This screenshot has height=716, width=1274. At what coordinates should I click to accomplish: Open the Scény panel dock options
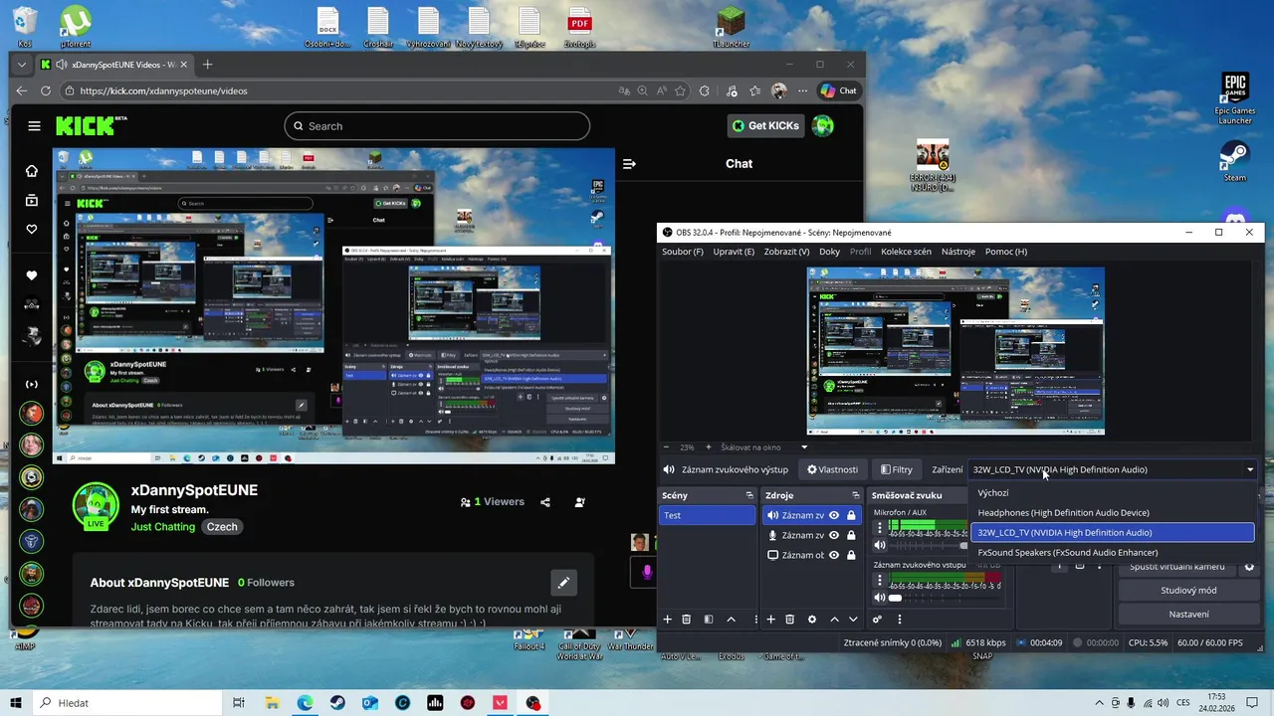749,495
